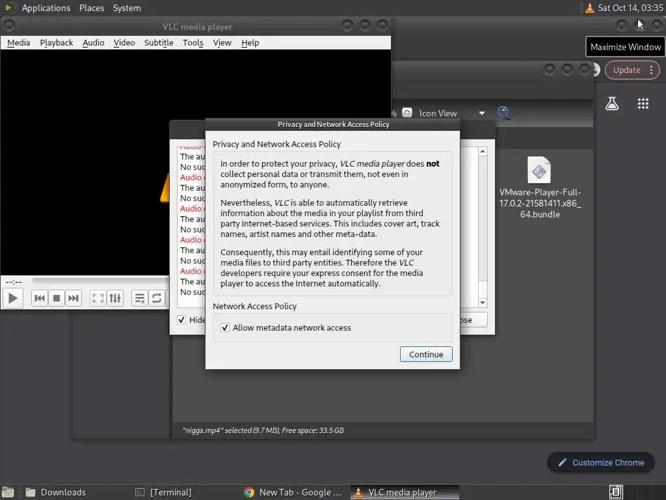
Task: Click the Continue button
Action: click(x=426, y=354)
